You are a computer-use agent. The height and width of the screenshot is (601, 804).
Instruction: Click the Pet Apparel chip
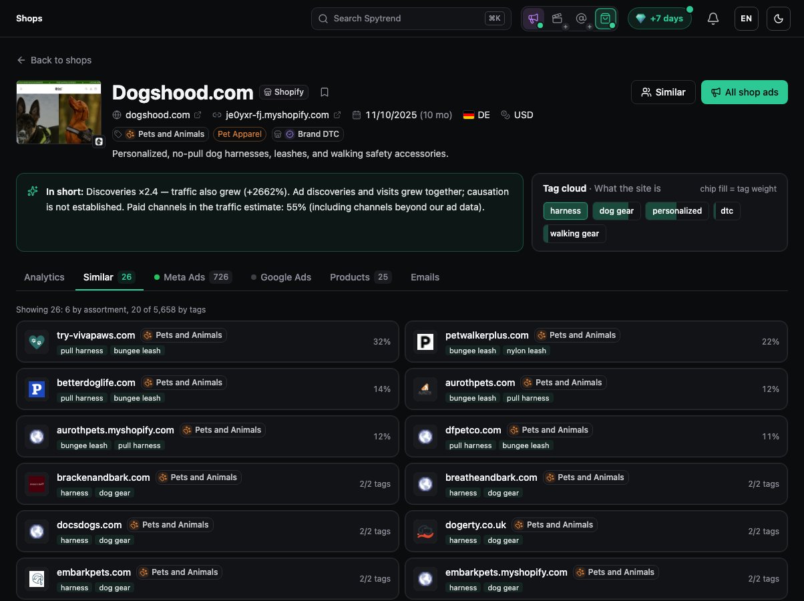coord(240,134)
